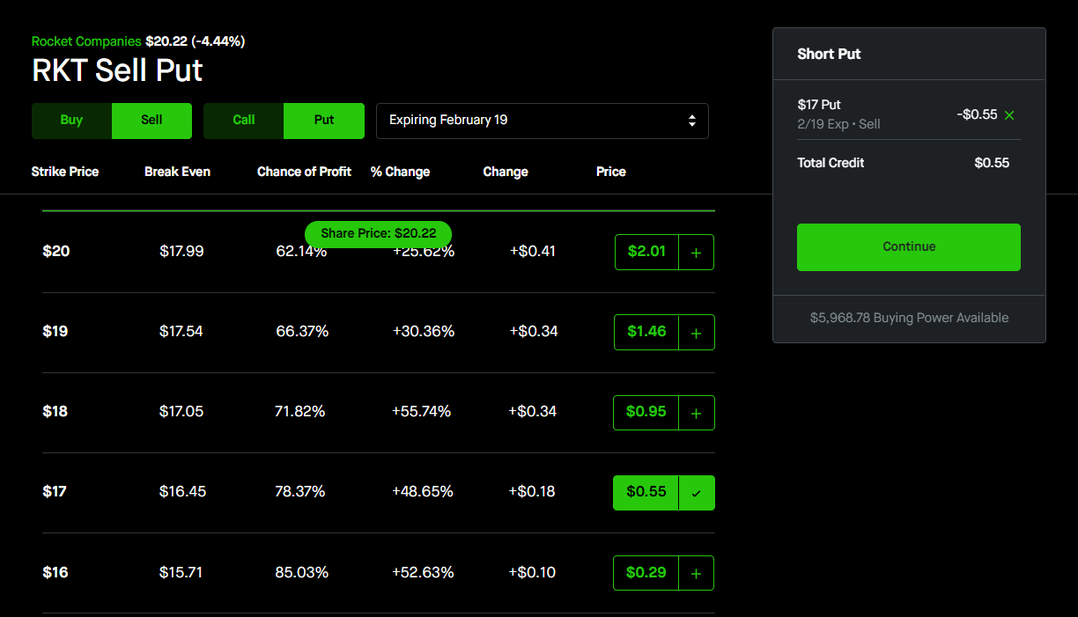Click the Change column header

[x=506, y=172]
